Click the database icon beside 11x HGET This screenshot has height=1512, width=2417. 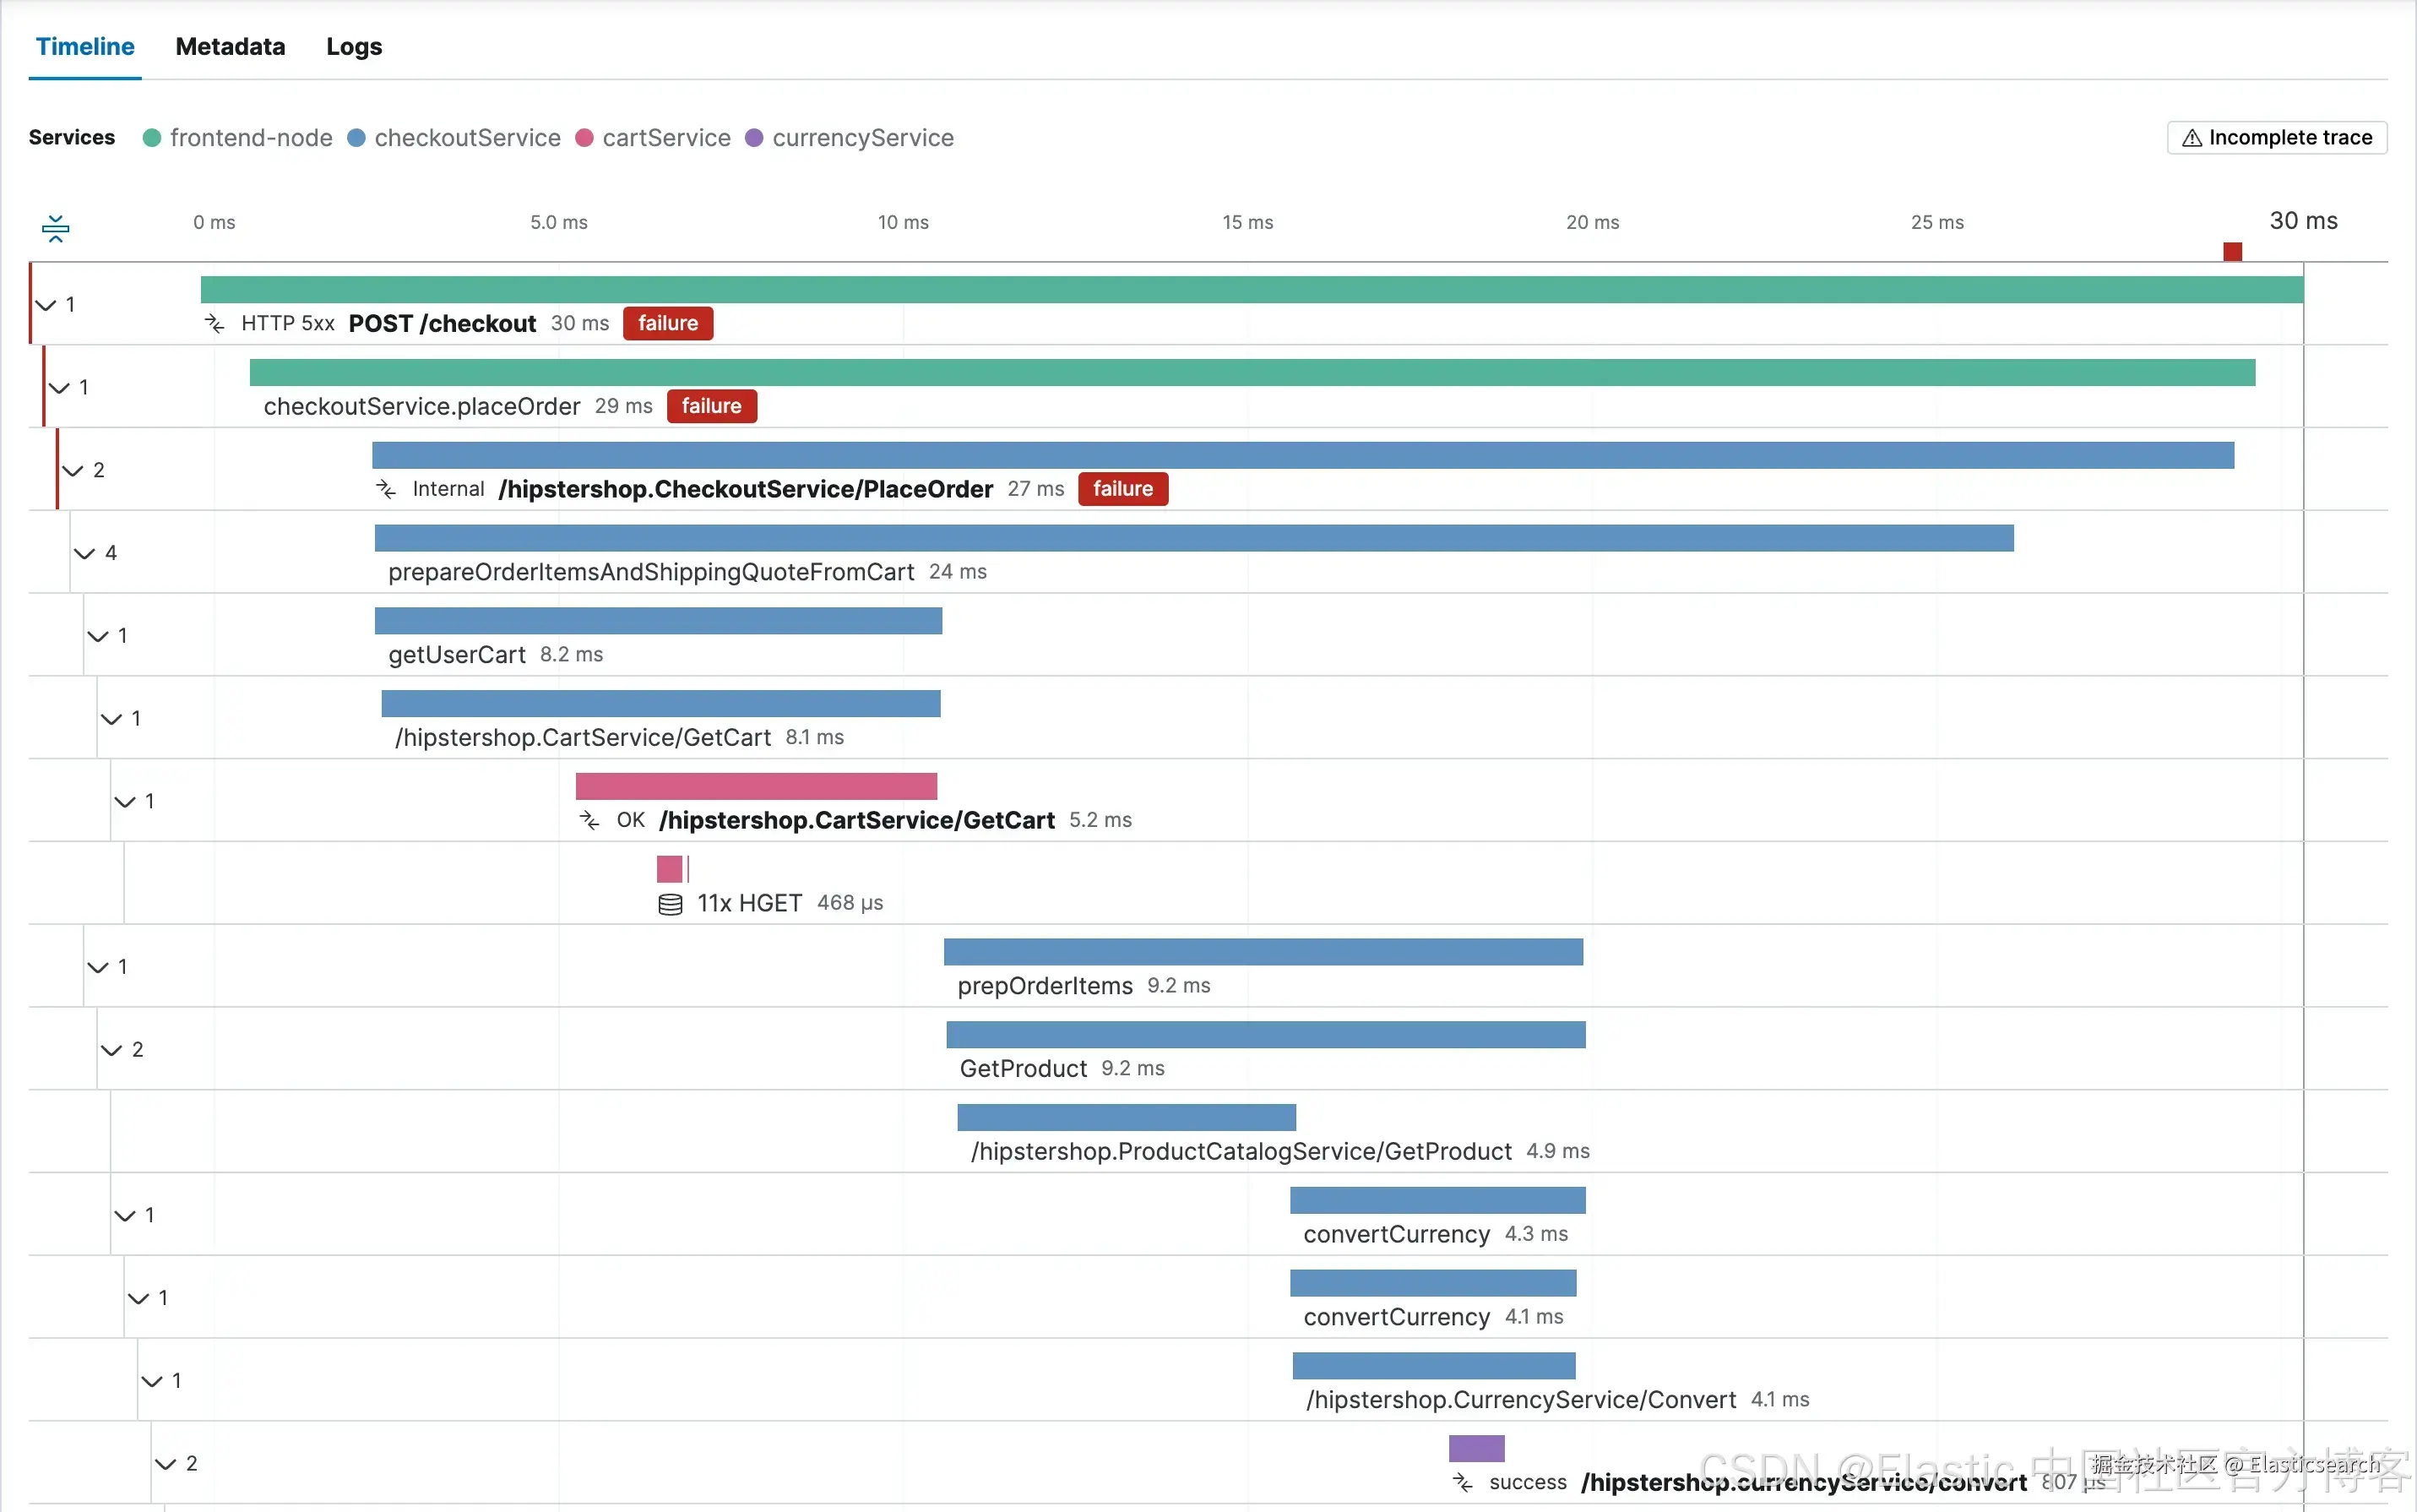[670, 904]
